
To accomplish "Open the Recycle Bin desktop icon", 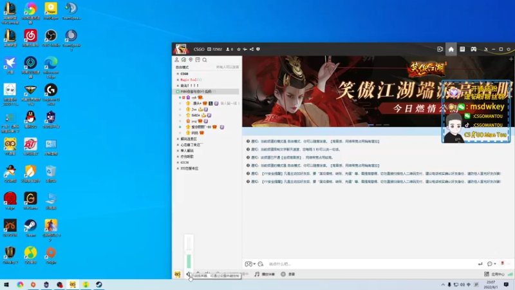I will (51, 174).
